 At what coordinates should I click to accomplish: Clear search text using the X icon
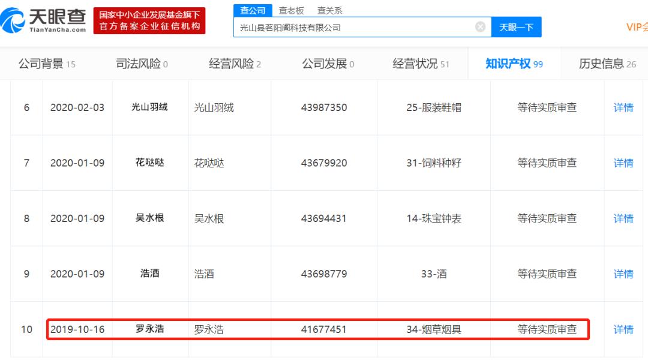click(x=479, y=26)
